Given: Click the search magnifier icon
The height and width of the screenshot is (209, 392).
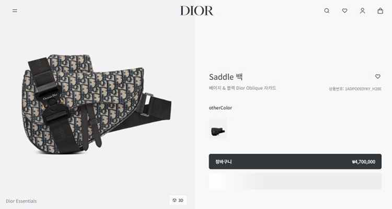Looking at the screenshot, I should tap(327, 11).
